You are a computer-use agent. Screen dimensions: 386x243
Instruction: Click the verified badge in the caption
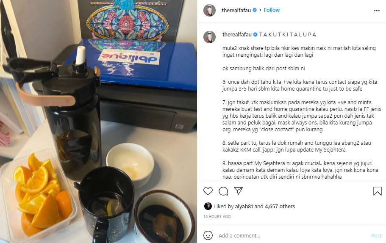click(x=255, y=34)
